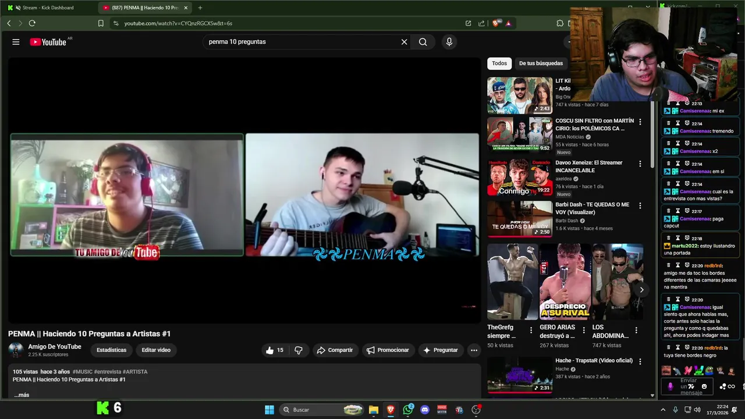Screen dimensions: 745x419
Task: Start voice search with microphone icon
Action: pyautogui.click(x=449, y=42)
